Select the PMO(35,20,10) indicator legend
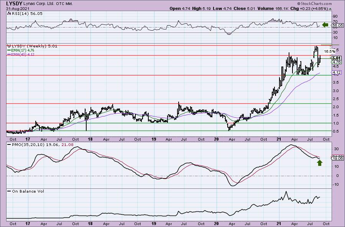The height and width of the screenshot is (227, 345). 40,145
